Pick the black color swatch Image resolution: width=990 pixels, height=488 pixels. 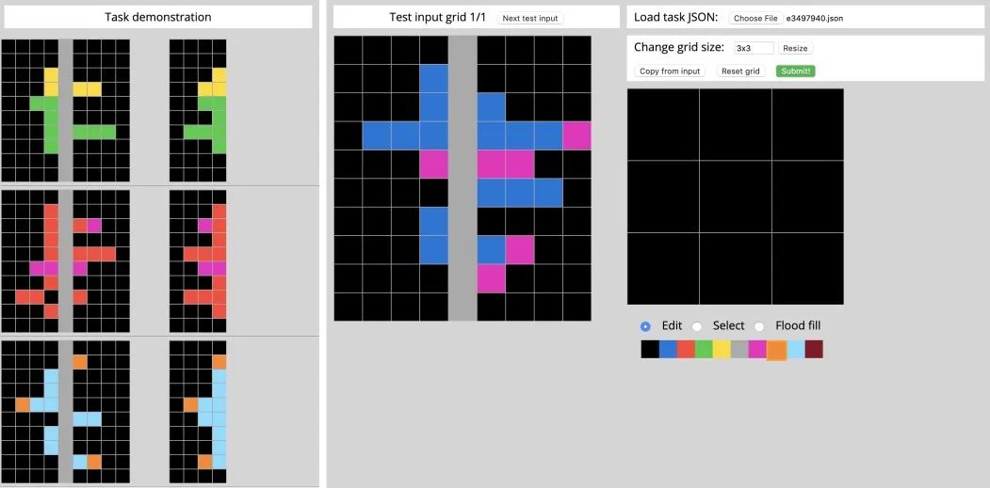pos(650,349)
